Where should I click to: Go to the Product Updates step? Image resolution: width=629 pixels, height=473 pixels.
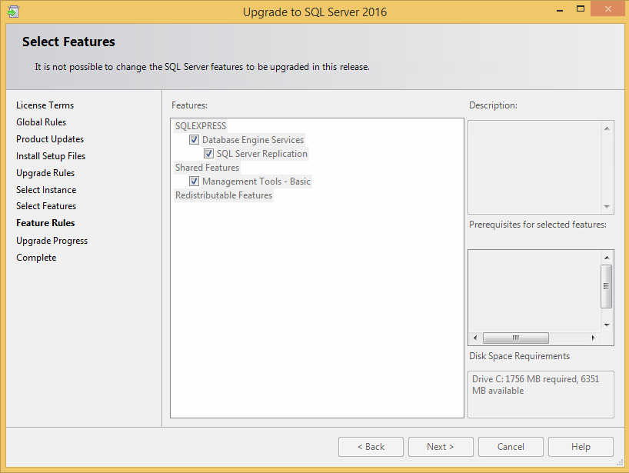(x=50, y=139)
